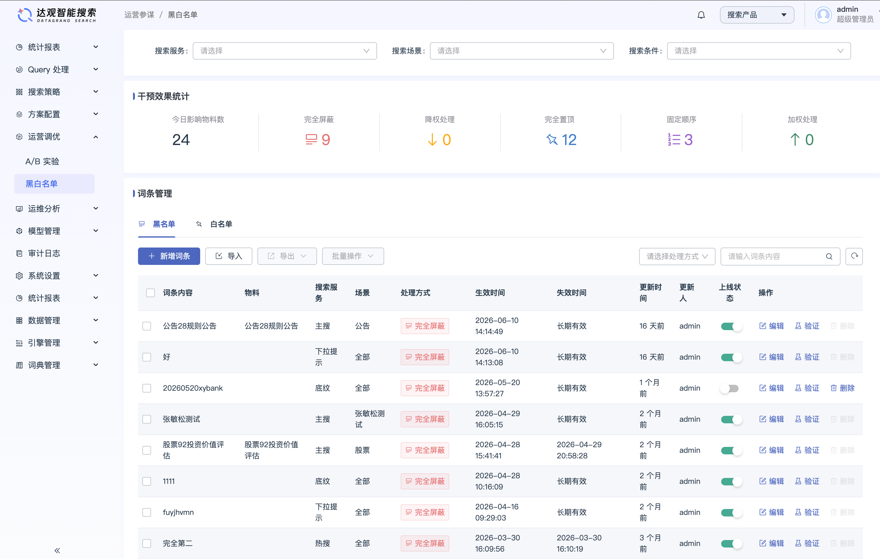Viewport: 880px width, 559px height.
Task: Open the 请选择处理方式 dropdown
Action: 677,256
